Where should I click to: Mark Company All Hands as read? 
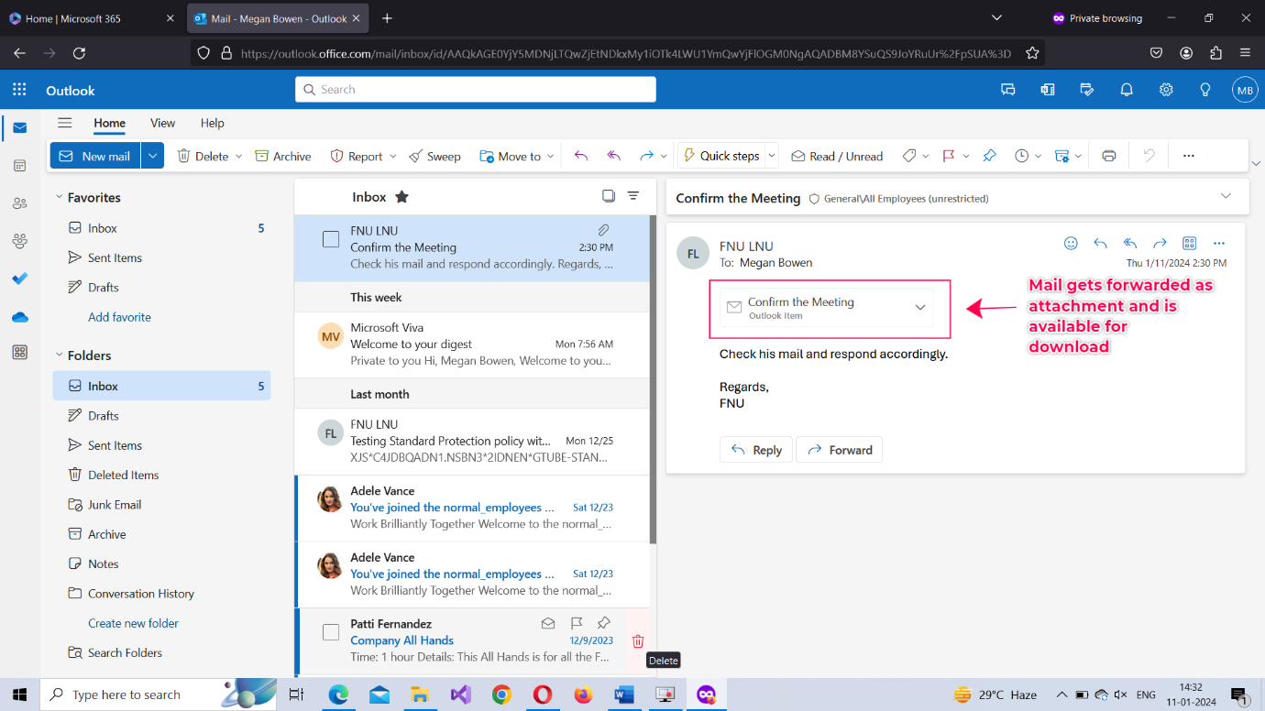point(548,623)
